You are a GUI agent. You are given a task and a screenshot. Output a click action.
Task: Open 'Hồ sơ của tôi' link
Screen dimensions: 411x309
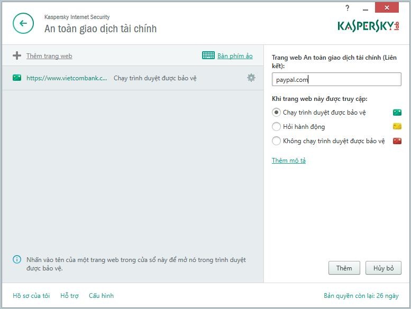click(31, 296)
